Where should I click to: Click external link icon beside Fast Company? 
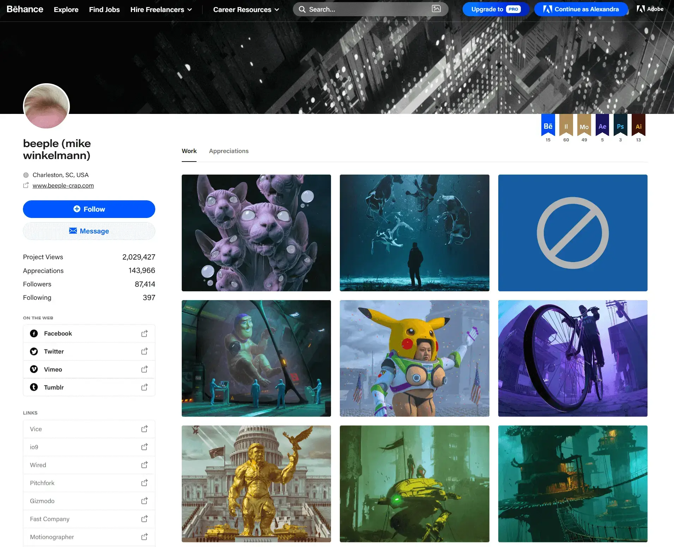click(144, 519)
